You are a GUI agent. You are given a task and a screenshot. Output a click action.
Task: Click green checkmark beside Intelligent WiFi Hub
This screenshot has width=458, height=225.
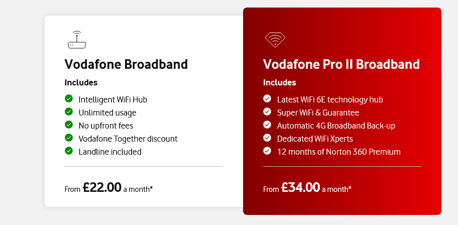coord(69,98)
